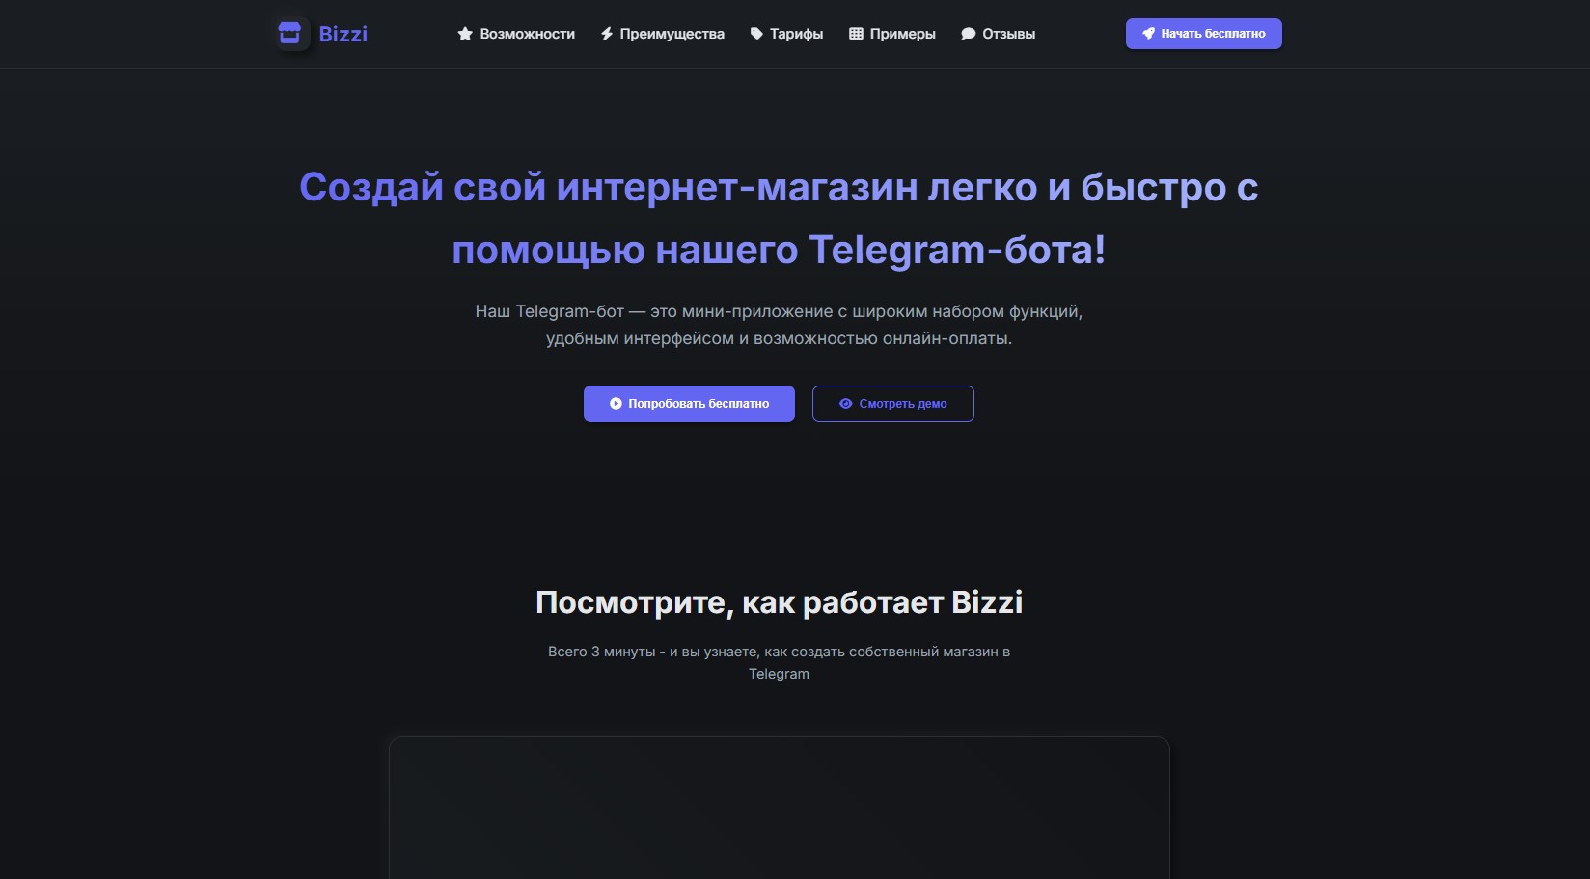
Task: Open the Тарифы nav link
Action: [x=796, y=34]
